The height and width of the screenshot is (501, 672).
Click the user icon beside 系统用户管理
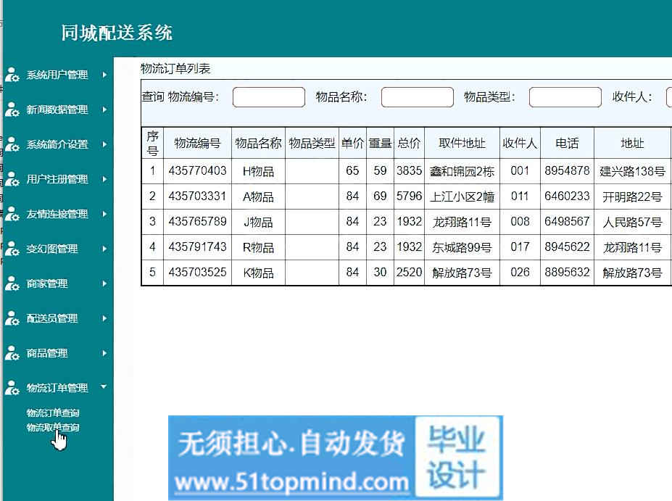tap(12, 75)
